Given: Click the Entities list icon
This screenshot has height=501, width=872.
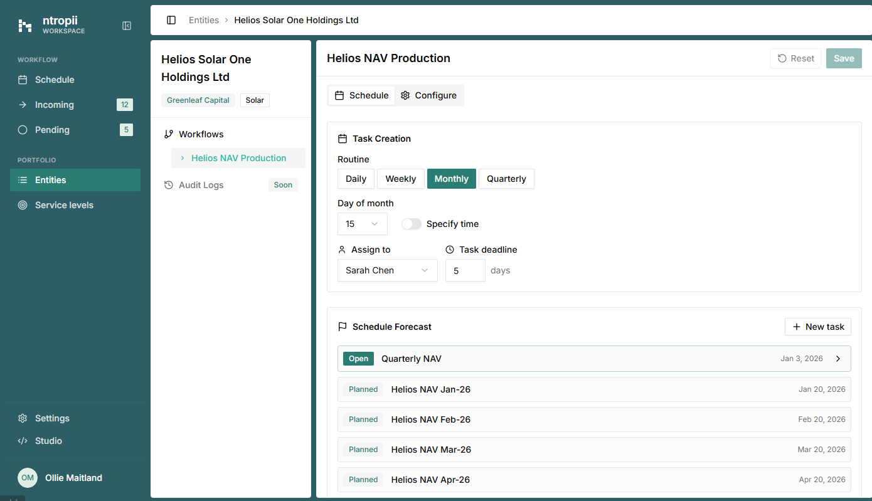Looking at the screenshot, I should pyautogui.click(x=23, y=180).
